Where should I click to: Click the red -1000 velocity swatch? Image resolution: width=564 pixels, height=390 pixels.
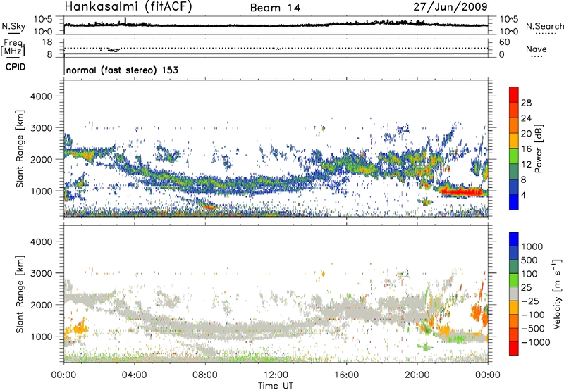514,348
